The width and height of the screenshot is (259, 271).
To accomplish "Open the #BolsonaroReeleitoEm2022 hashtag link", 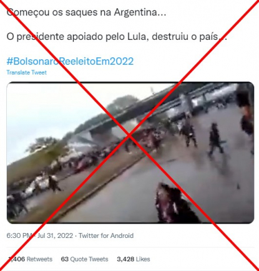I will 70,62.
